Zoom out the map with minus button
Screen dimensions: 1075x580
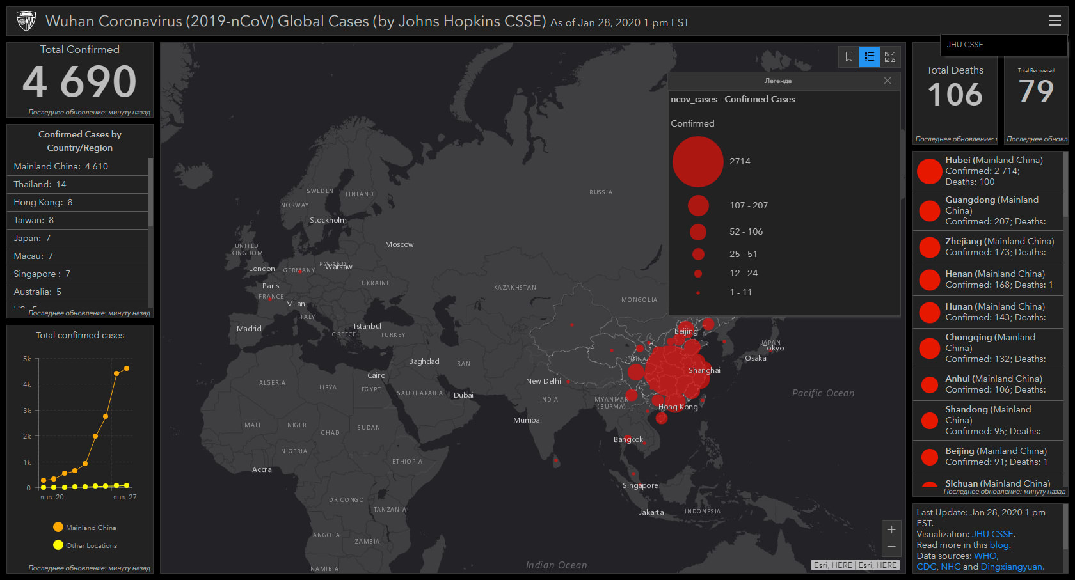(891, 547)
